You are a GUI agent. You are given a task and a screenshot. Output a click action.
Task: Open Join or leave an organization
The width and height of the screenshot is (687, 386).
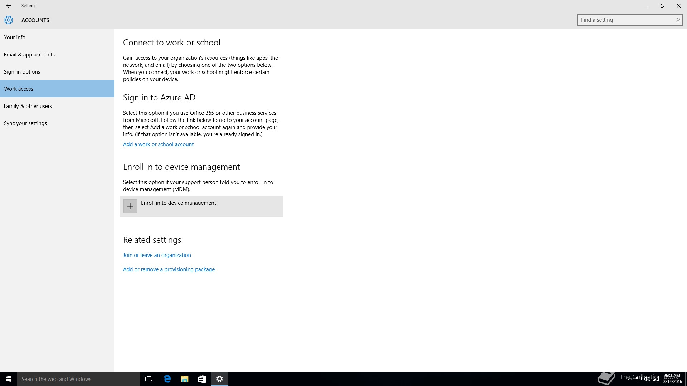tap(157, 255)
